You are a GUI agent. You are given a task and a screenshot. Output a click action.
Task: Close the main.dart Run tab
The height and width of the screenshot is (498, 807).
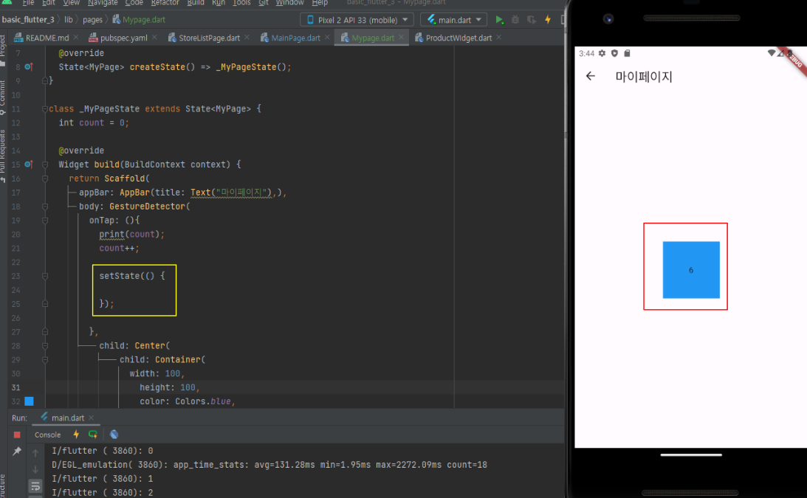click(x=91, y=418)
